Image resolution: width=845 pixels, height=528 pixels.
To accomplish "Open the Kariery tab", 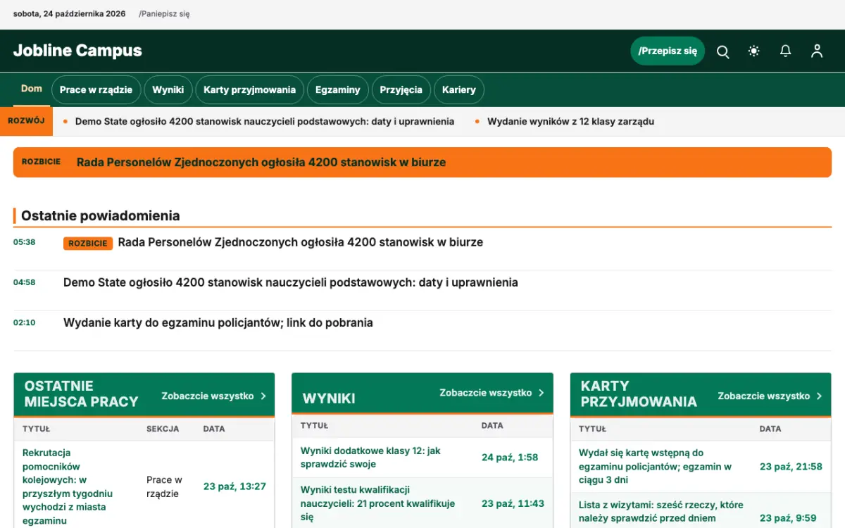I will 459,90.
